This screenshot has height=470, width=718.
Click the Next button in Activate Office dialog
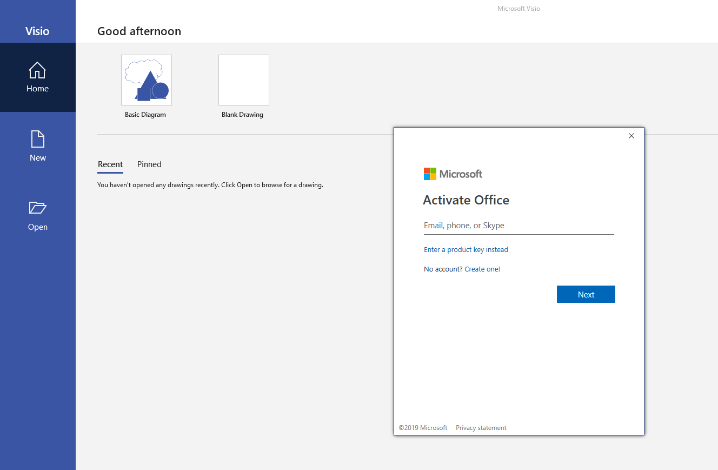coord(586,294)
